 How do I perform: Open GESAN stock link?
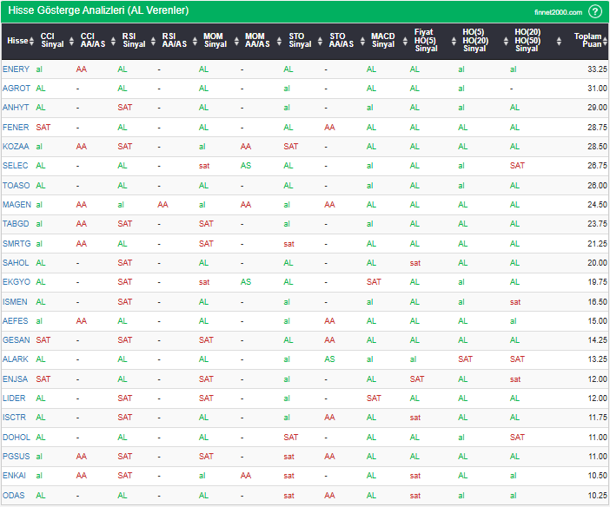click(16, 340)
